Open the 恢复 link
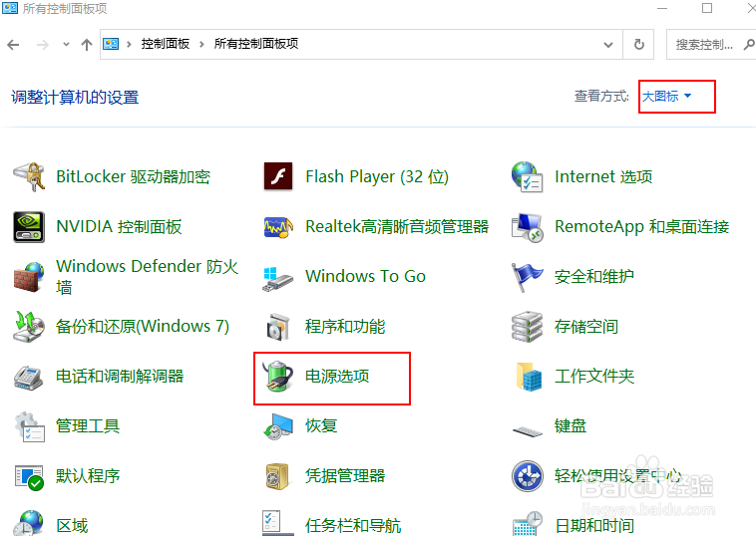The width and height of the screenshot is (756, 536). click(321, 426)
